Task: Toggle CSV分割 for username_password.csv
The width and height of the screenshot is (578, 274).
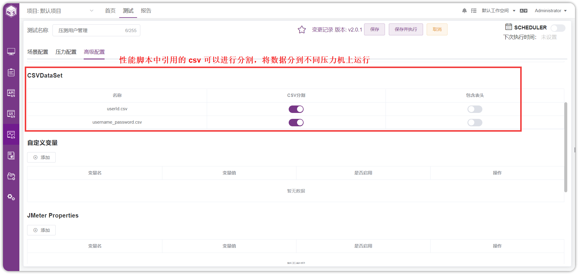Action: point(296,122)
